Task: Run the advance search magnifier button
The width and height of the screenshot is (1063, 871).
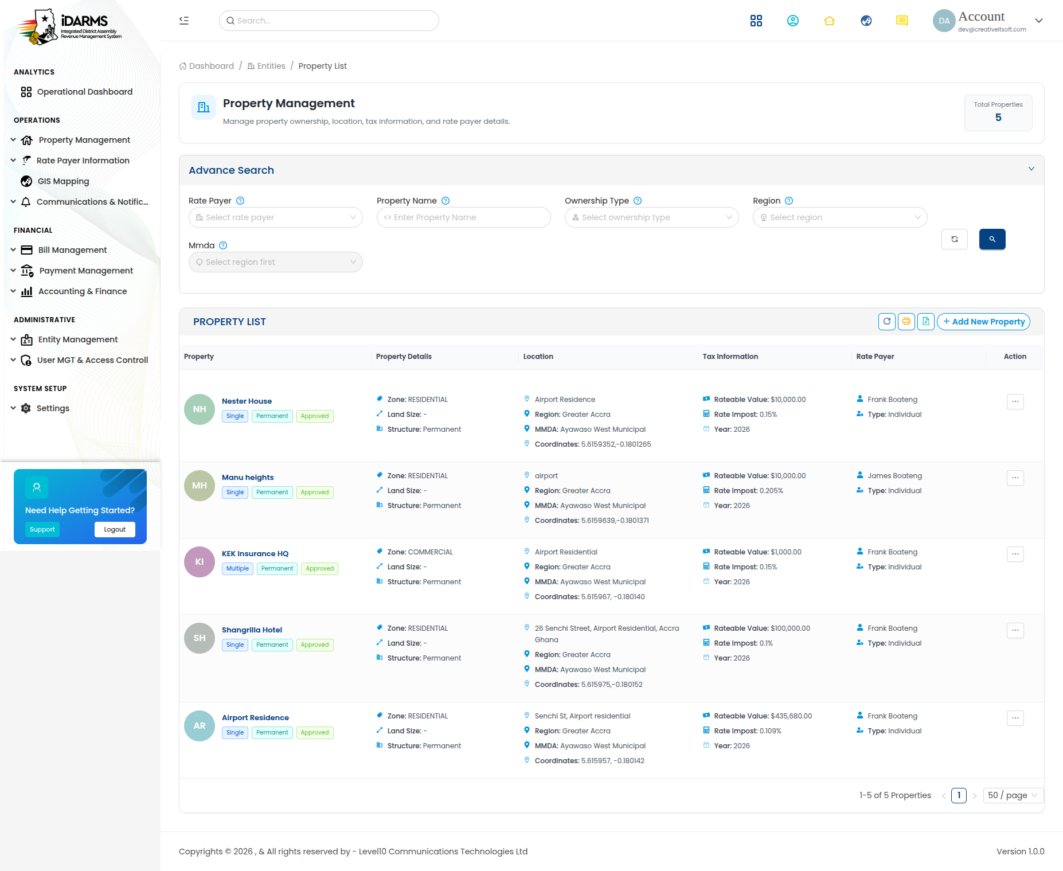Action: (x=992, y=239)
